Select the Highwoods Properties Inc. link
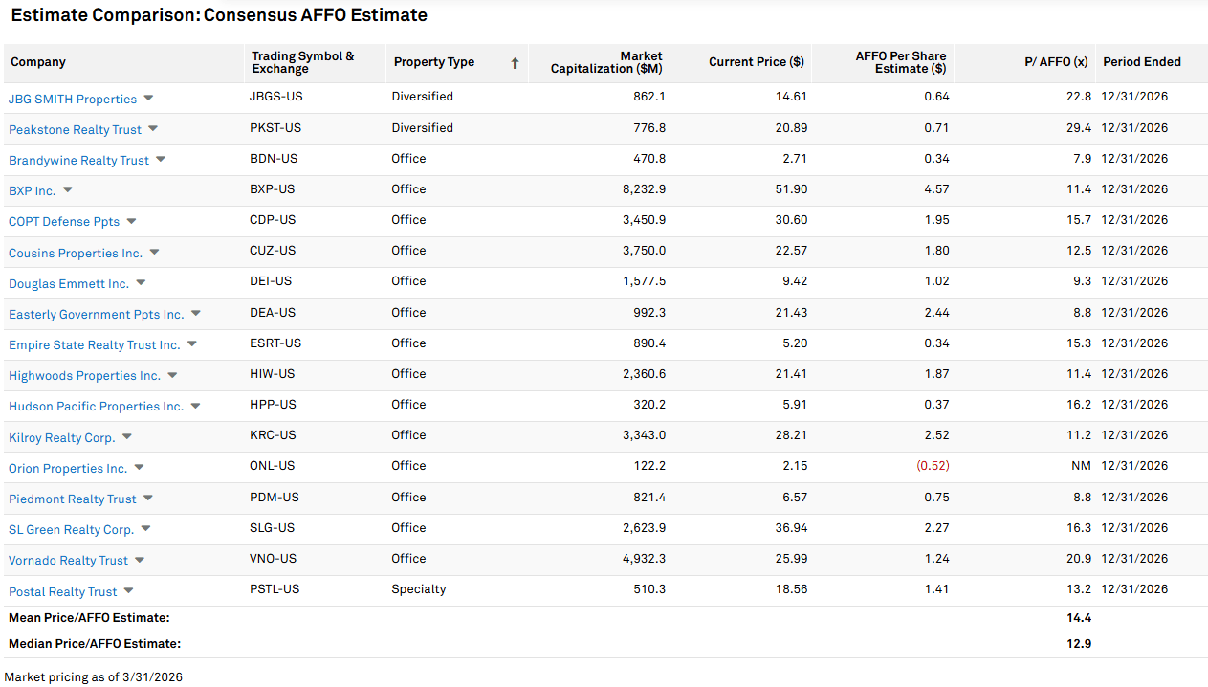This screenshot has width=1208, height=687. 84,376
